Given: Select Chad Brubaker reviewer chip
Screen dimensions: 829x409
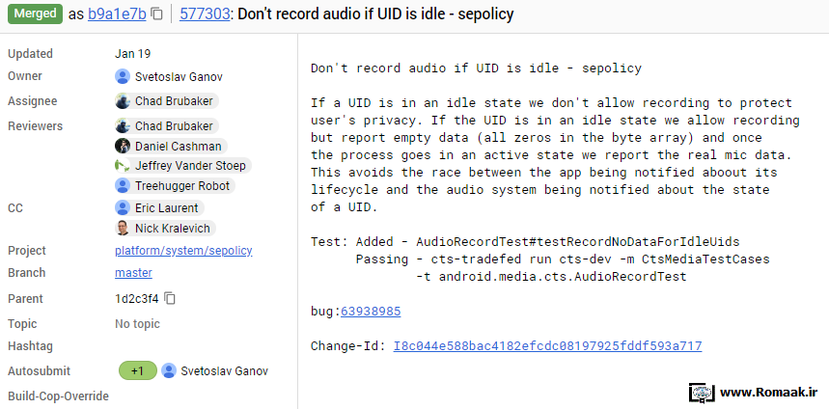Looking at the screenshot, I should point(167,125).
